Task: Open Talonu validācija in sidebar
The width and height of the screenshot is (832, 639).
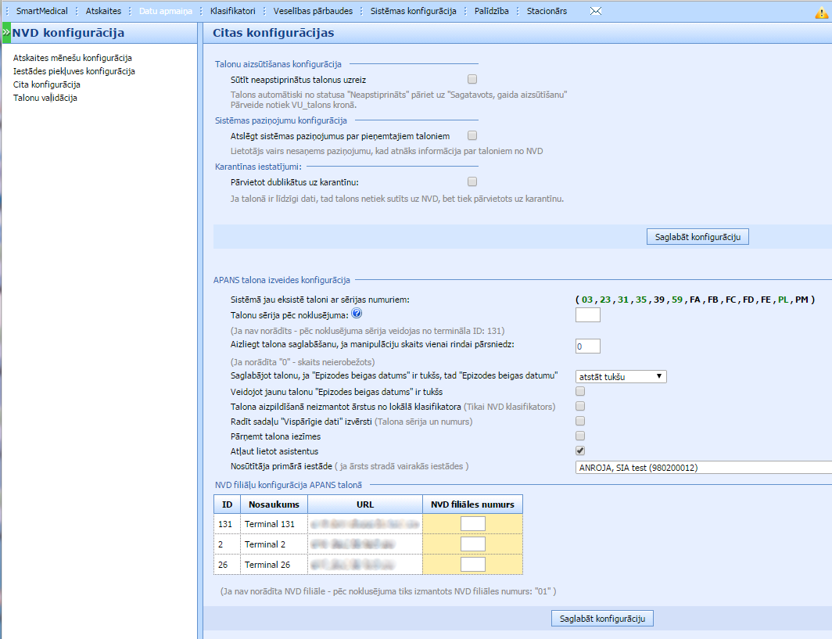Action: pyautogui.click(x=45, y=98)
